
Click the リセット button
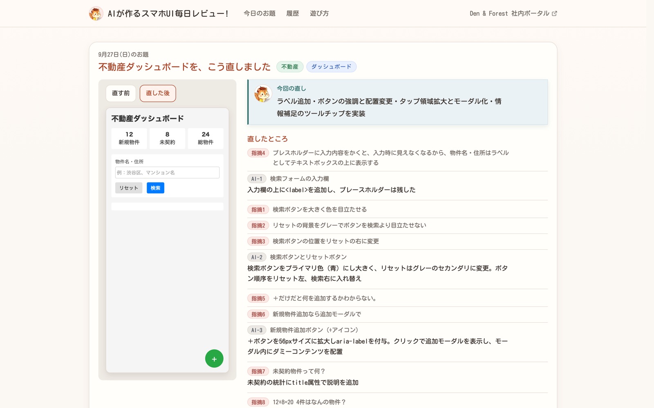pyautogui.click(x=129, y=188)
